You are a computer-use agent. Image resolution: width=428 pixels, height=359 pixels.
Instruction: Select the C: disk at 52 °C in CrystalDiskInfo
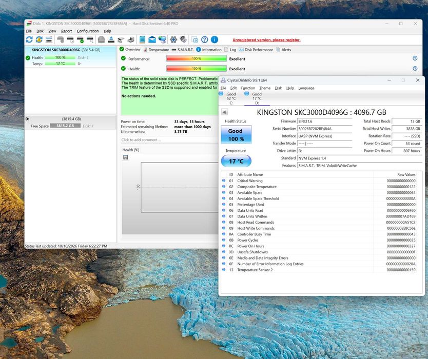(231, 98)
